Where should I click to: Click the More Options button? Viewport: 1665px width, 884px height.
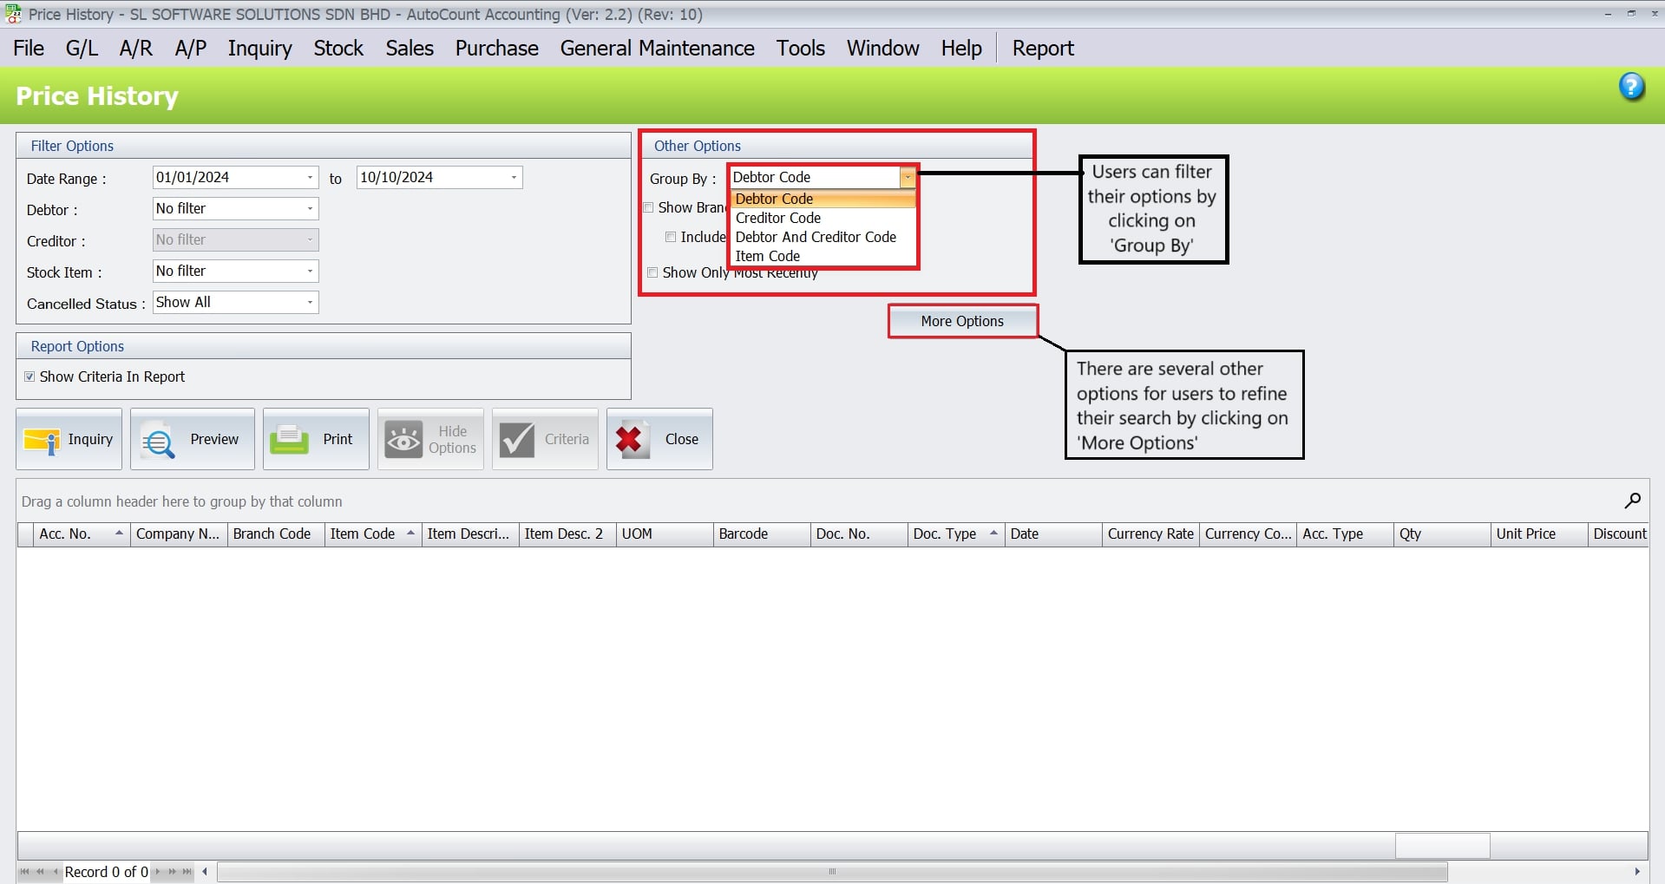click(962, 321)
